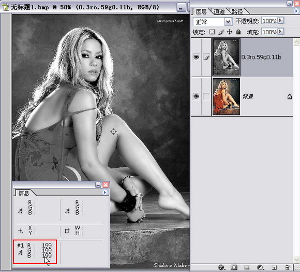The image size is (300, 272).
Task: Open the 信息 panel options menu arrow
Action: click(104, 192)
